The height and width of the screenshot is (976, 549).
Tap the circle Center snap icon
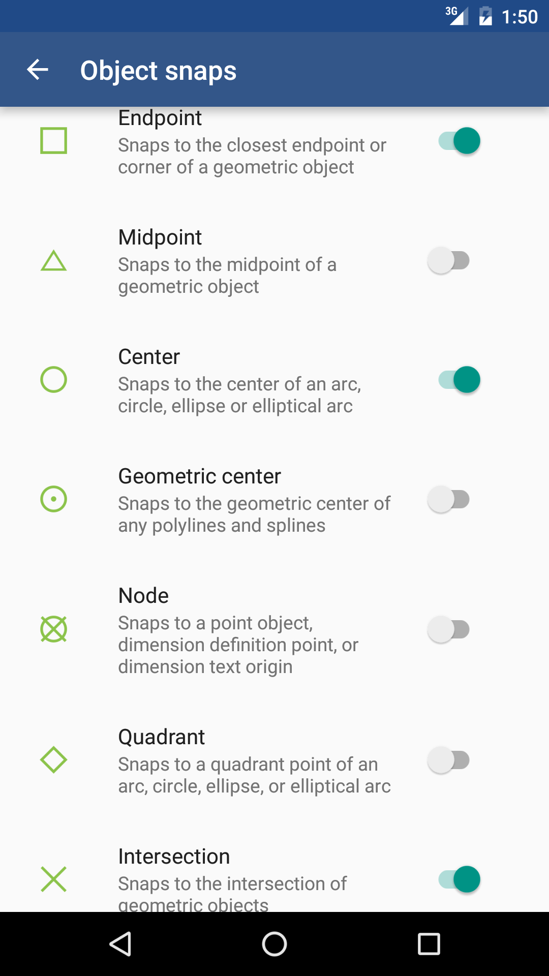pos(53,380)
